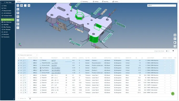Toggle the eye icon on row 4 True Position
179x101 pixels.
click(x=21, y=68)
